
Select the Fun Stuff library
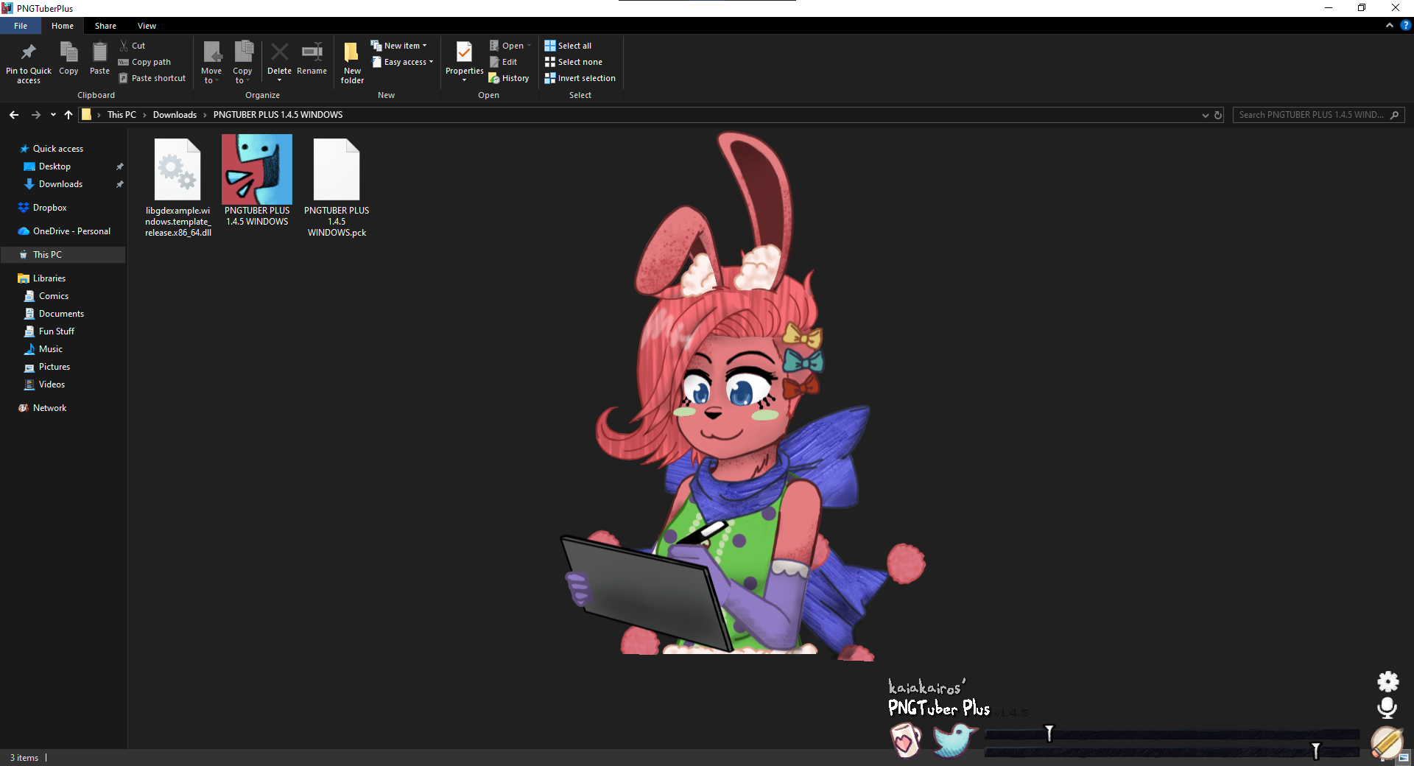(57, 331)
